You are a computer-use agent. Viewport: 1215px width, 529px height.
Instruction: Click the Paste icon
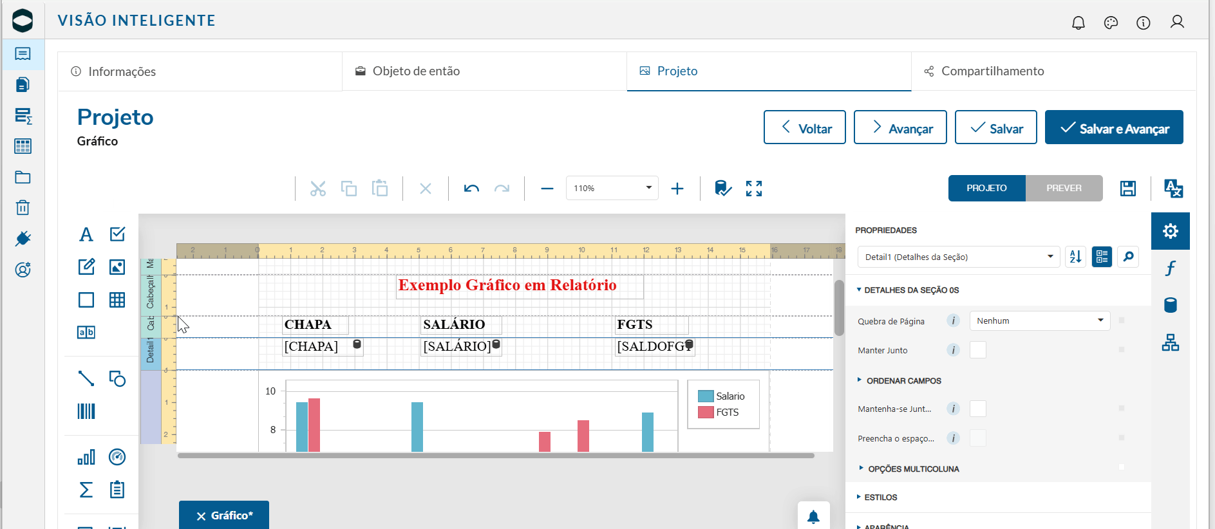tap(380, 189)
